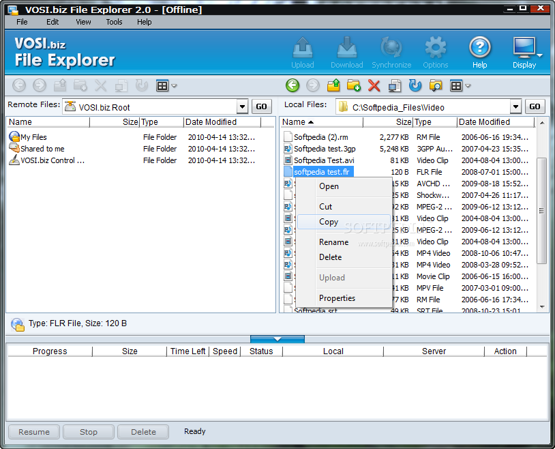Click the local folder search icon
555x449 pixels.
436,85
